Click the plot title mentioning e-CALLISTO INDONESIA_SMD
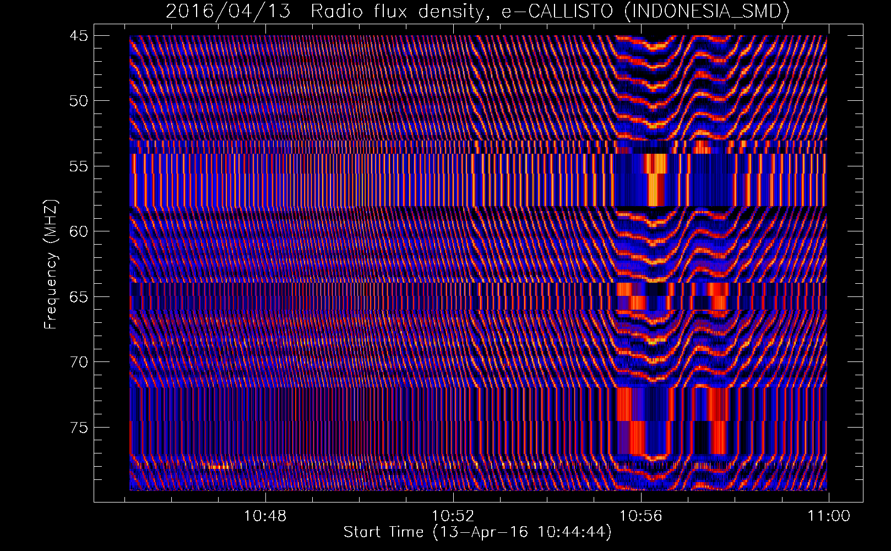This screenshot has width=891, height=551. [x=477, y=10]
